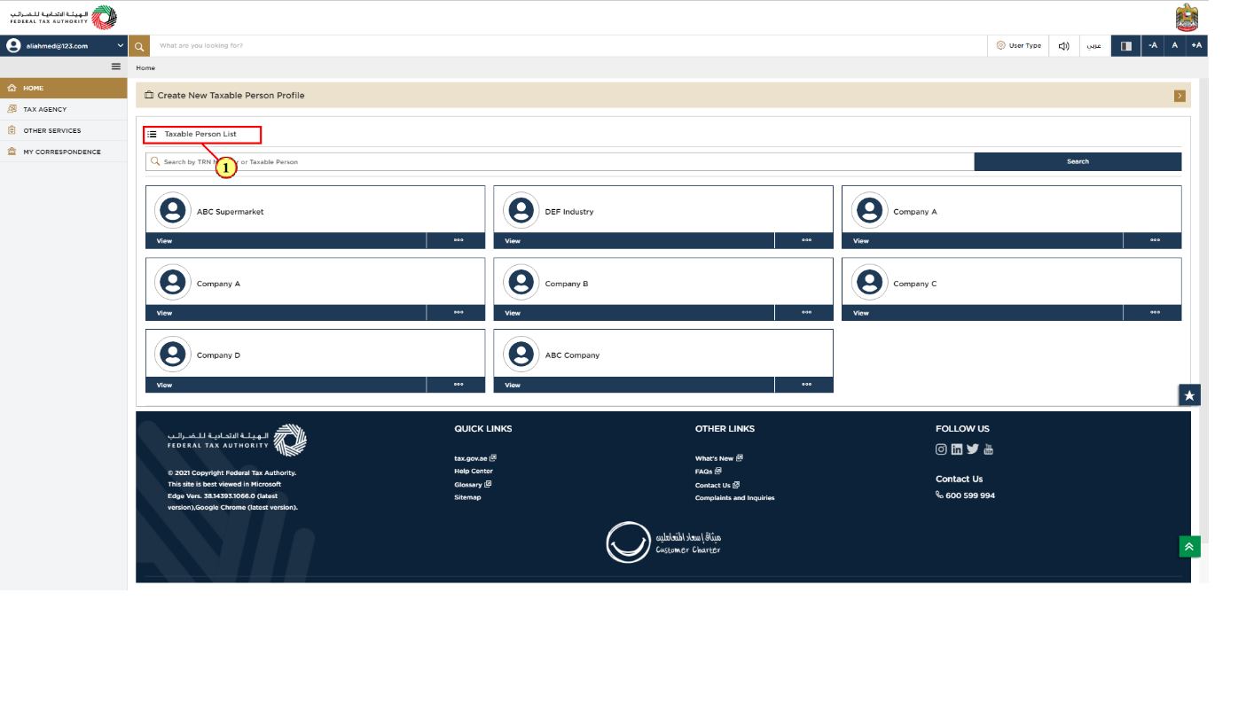Click the Company D avatar icon
Screen dimensions: 1254x710
click(173, 354)
